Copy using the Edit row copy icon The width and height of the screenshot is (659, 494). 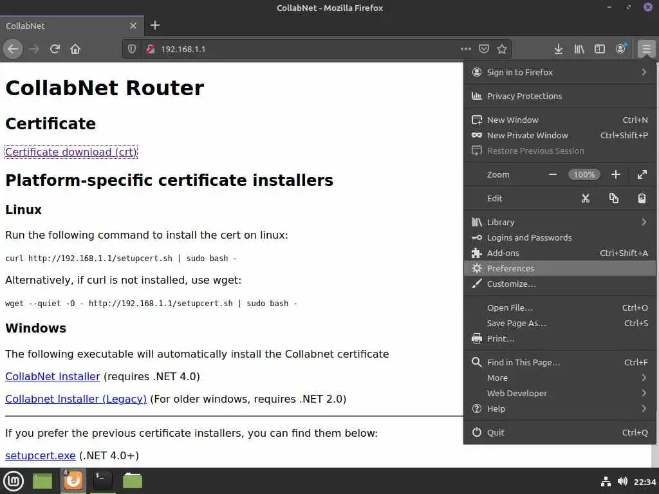pos(613,198)
